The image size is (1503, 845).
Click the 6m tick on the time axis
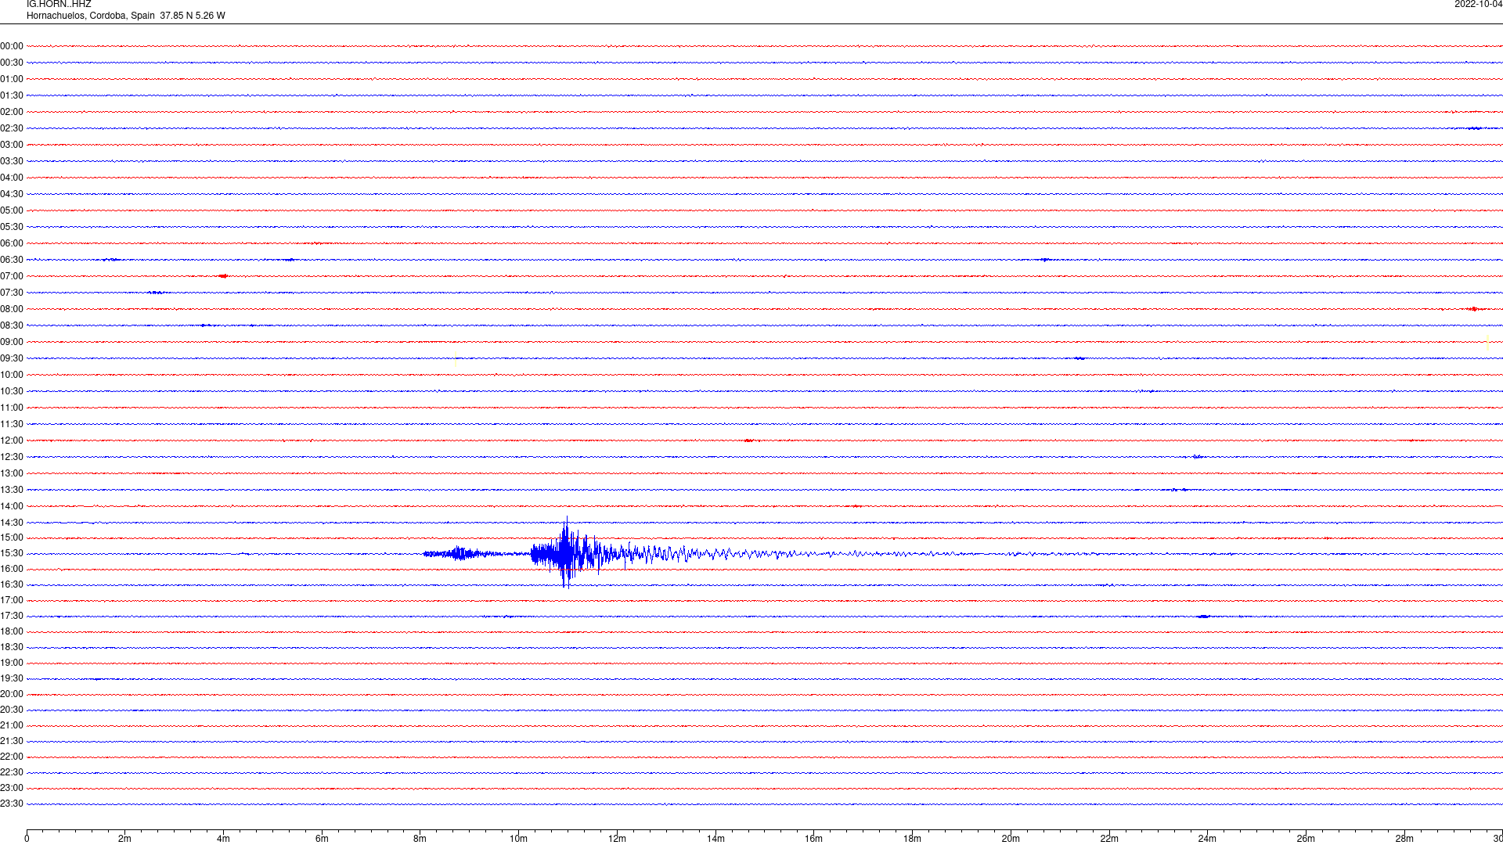[322, 839]
